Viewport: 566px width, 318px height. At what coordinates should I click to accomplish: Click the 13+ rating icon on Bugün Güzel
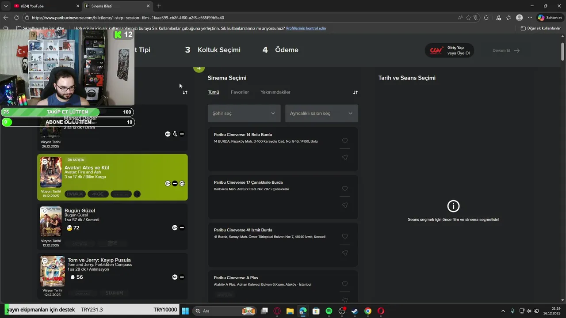tap(175, 228)
